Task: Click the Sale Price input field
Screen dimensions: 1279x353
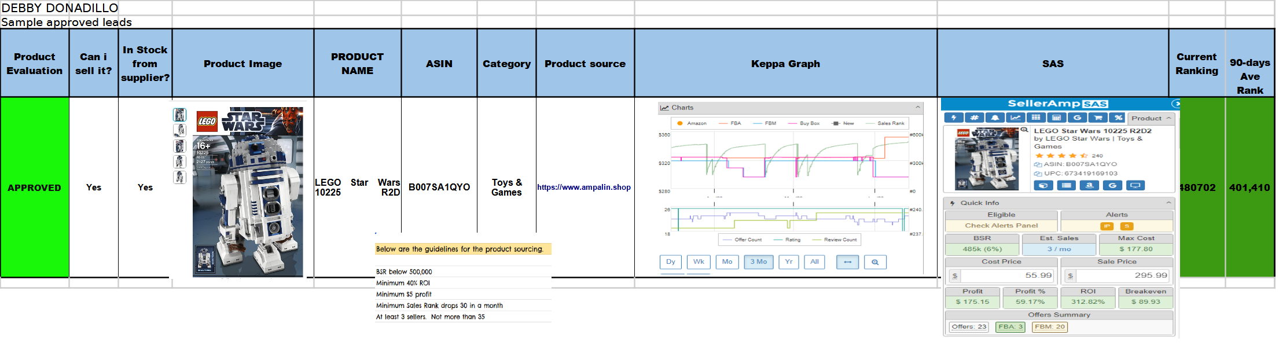Action: pyautogui.click(x=1123, y=276)
